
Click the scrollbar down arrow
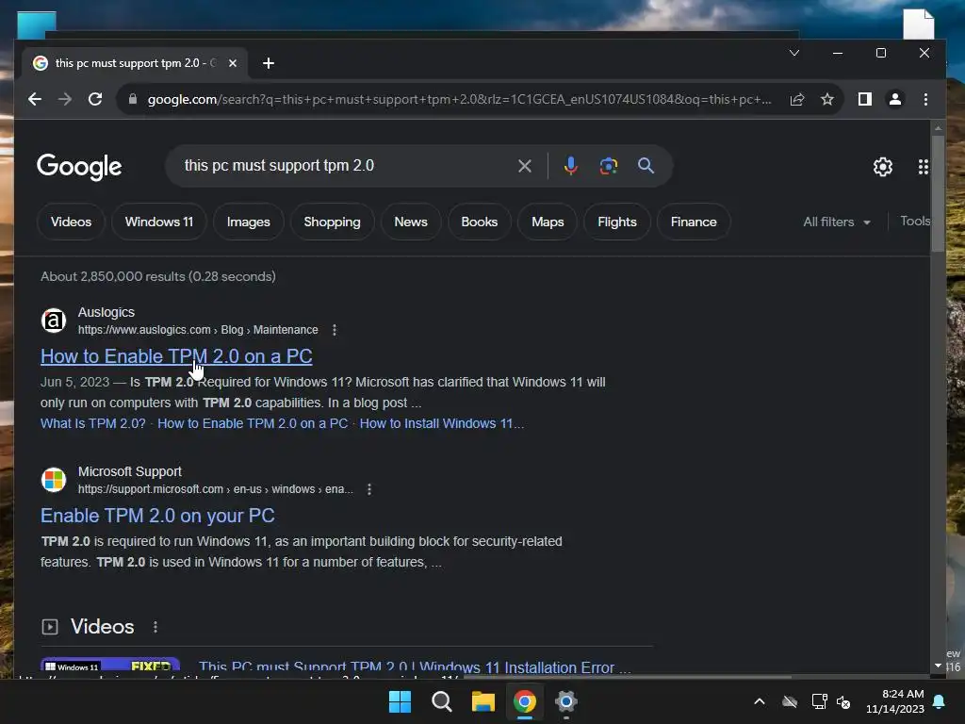click(x=938, y=666)
